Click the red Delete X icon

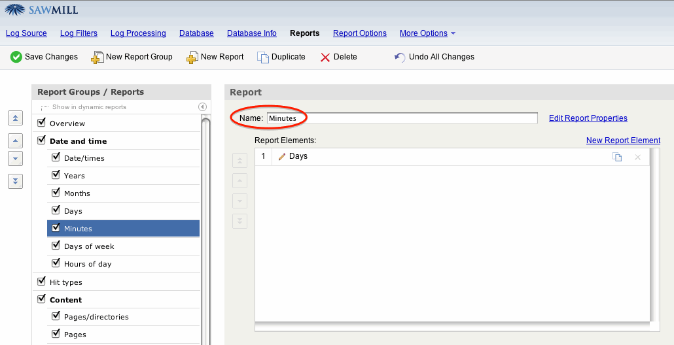(325, 57)
